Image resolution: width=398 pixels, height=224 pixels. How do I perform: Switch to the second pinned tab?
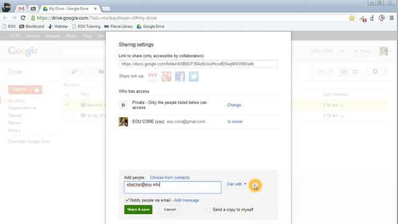(x=33, y=9)
